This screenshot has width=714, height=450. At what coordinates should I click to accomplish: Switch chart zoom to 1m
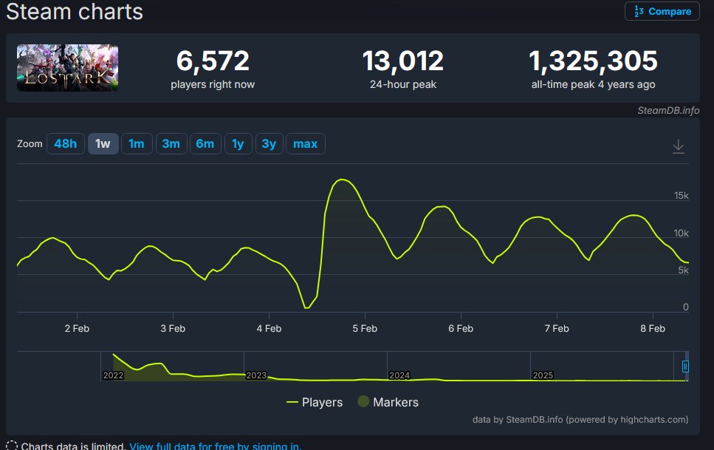137,143
